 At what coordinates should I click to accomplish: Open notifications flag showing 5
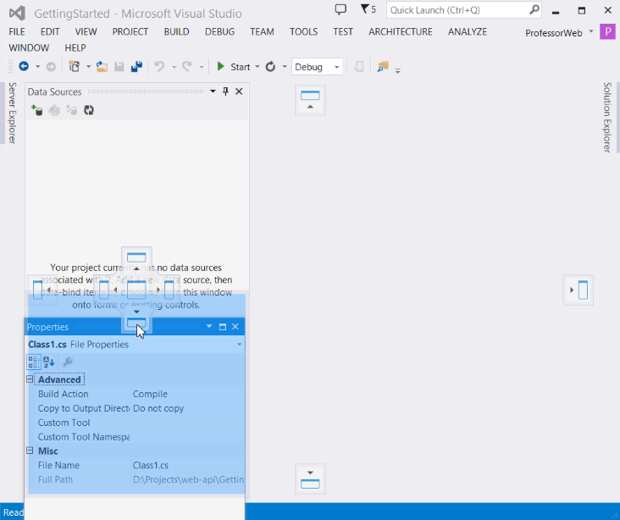[x=368, y=9]
